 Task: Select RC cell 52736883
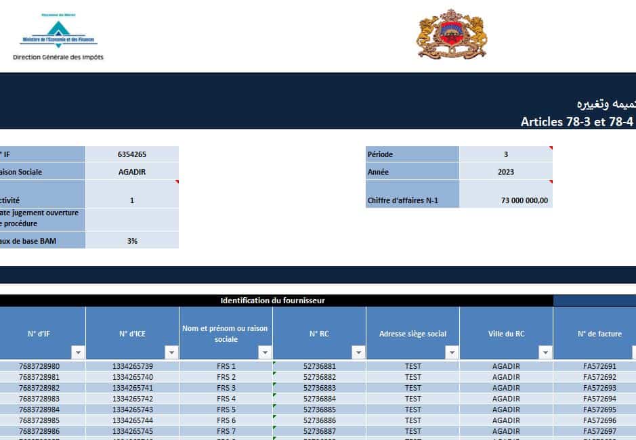(x=319, y=388)
